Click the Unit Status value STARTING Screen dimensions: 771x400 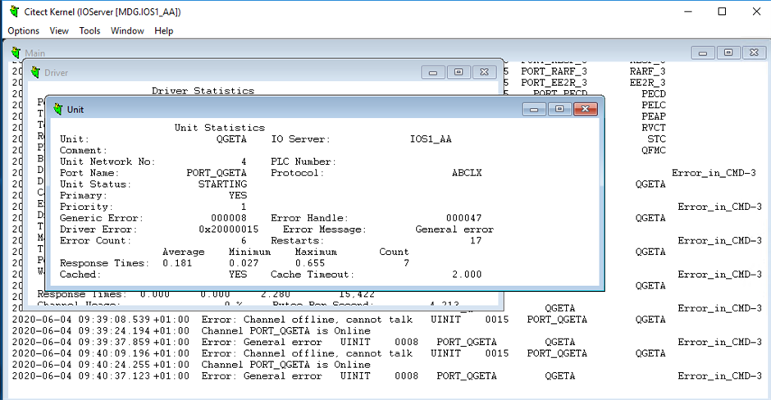click(x=222, y=184)
